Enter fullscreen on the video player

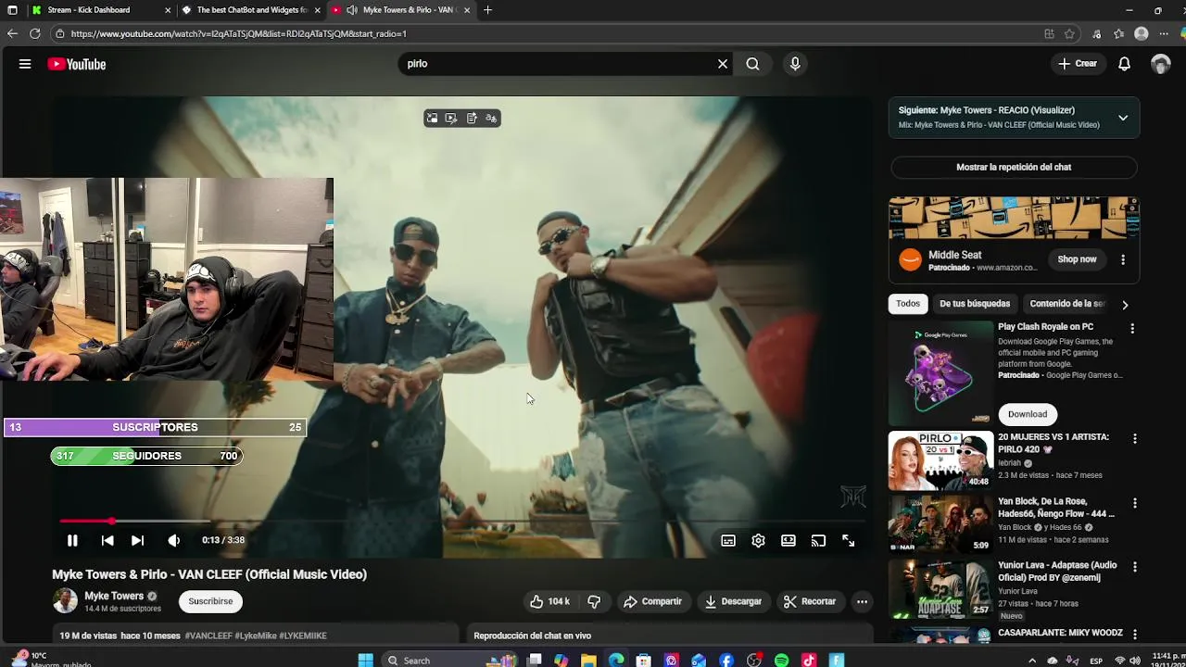848,541
